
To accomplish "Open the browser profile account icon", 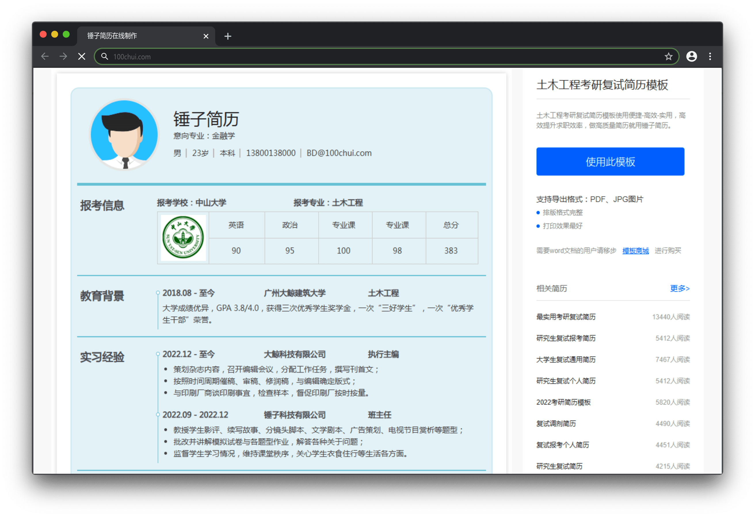I will 691,57.
